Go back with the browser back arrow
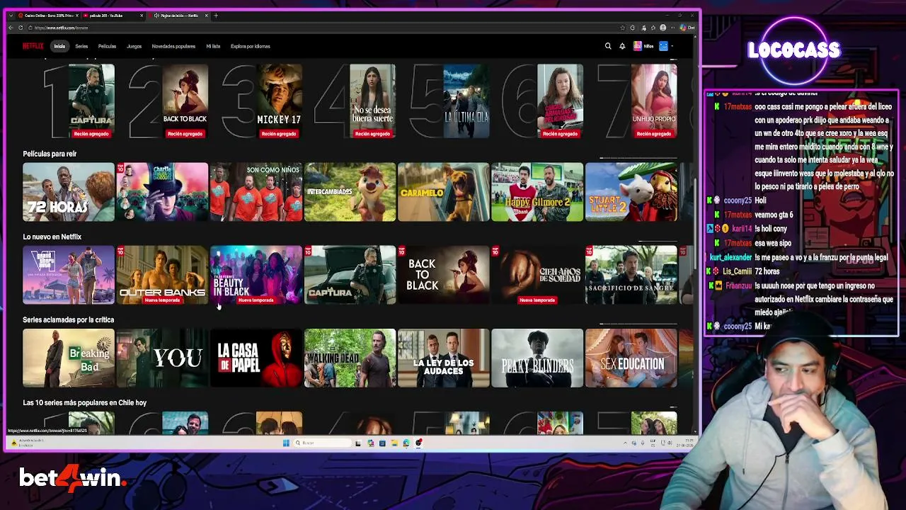This screenshot has height=510, width=906. coord(11,28)
